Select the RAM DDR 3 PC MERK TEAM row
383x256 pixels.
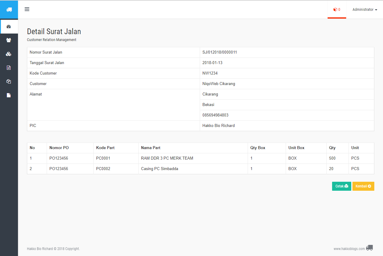coord(201,158)
